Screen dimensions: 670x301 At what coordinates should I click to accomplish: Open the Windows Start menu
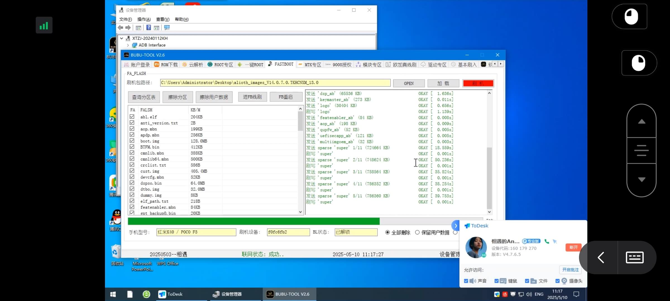(x=113, y=294)
